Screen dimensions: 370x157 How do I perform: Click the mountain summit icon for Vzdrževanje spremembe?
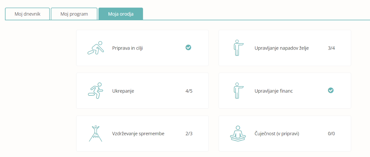click(96, 133)
